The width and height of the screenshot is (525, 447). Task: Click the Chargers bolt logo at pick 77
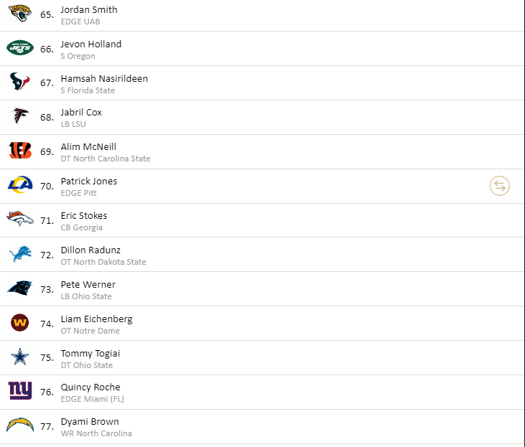pos(20,425)
